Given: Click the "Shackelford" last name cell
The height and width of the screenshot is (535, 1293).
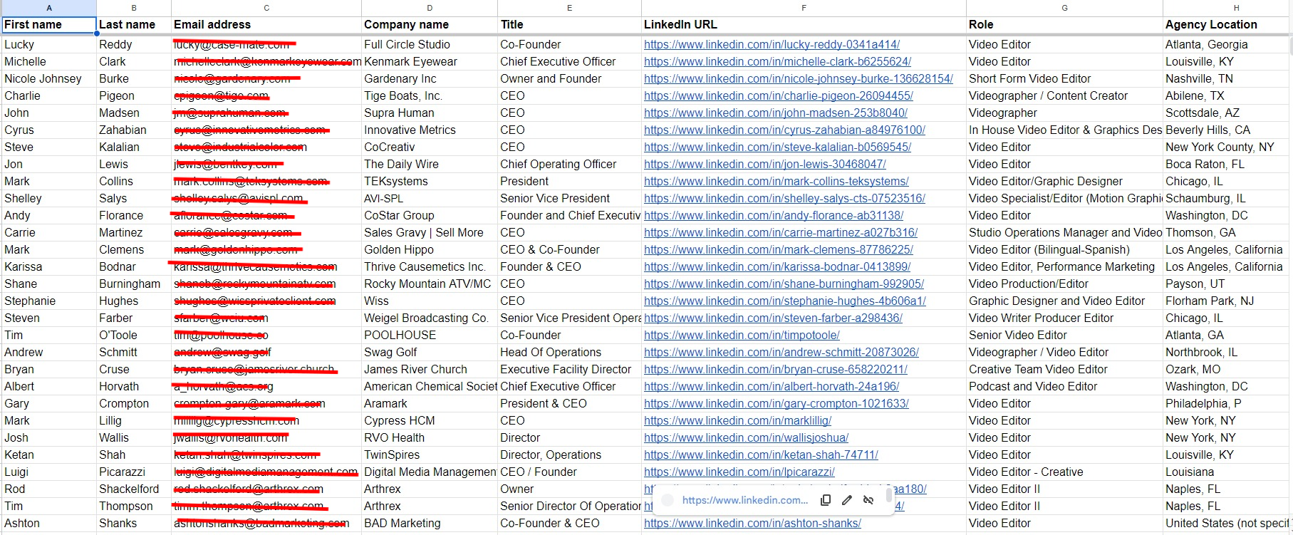Looking at the screenshot, I should point(134,489).
